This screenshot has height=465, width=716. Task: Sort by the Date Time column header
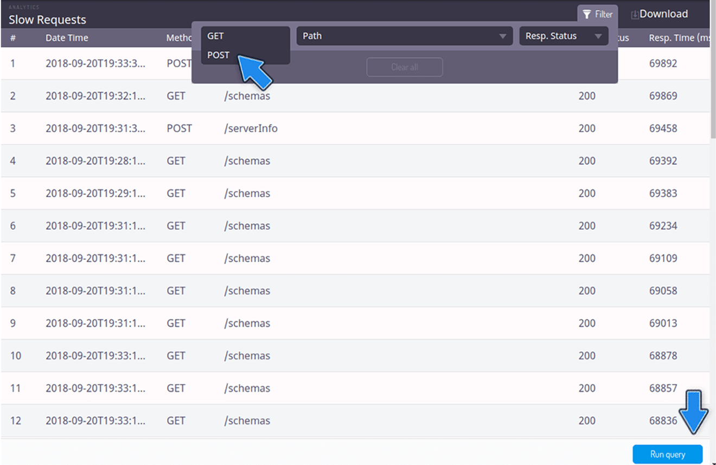67,38
